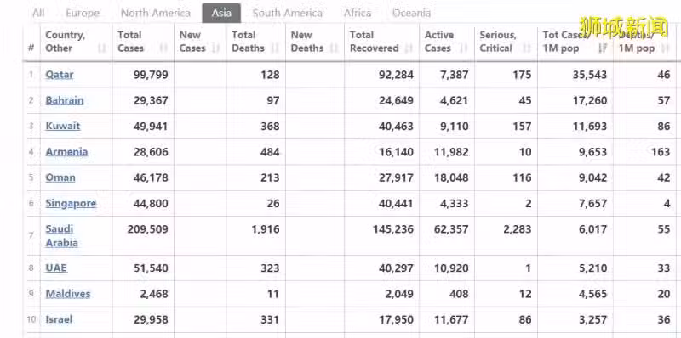Open the Saudi Arabia country link
This screenshot has height=338, width=681.
tap(61, 236)
